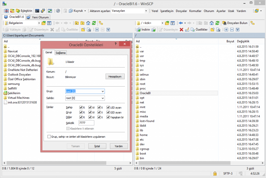Uncheck Sahip W permission checkbox
Image resolution: width=266 pixels, height=178 pixels.
tap(90, 107)
